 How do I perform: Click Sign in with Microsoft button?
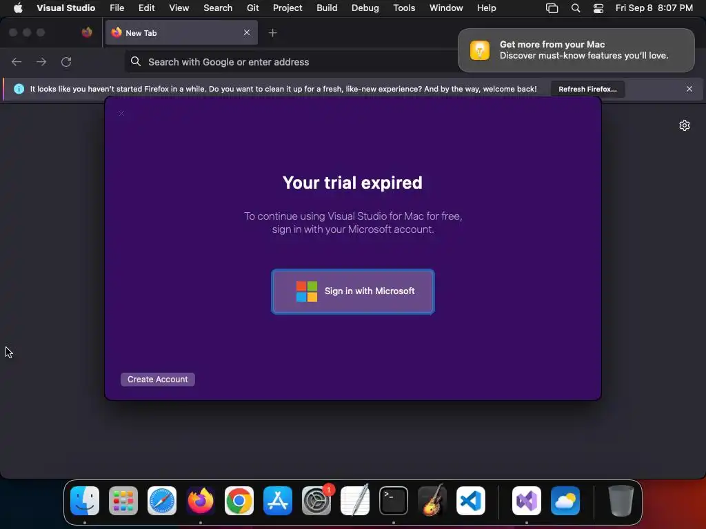[352, 291]
